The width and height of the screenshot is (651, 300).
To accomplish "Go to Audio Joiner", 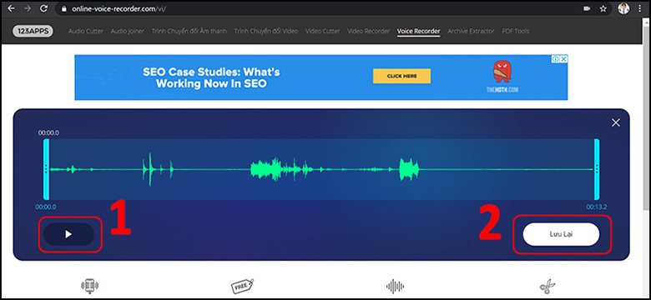I will pyautogui.click(x=128, y=31).
